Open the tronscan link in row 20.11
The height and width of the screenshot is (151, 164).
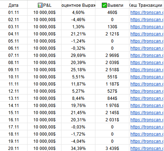coord(147,148)
